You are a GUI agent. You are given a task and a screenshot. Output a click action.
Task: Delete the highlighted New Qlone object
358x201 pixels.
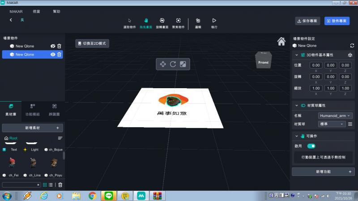point(59,55)
